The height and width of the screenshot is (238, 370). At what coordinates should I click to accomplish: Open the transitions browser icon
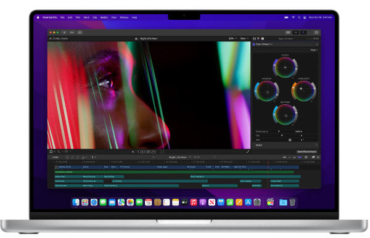[x=318, y=157]
